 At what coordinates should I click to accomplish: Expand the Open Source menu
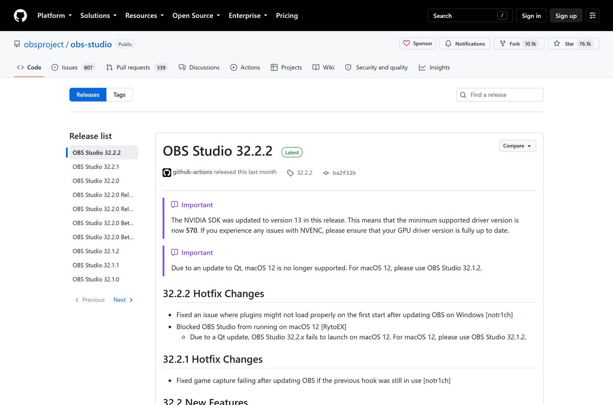(x=196, y=15)
